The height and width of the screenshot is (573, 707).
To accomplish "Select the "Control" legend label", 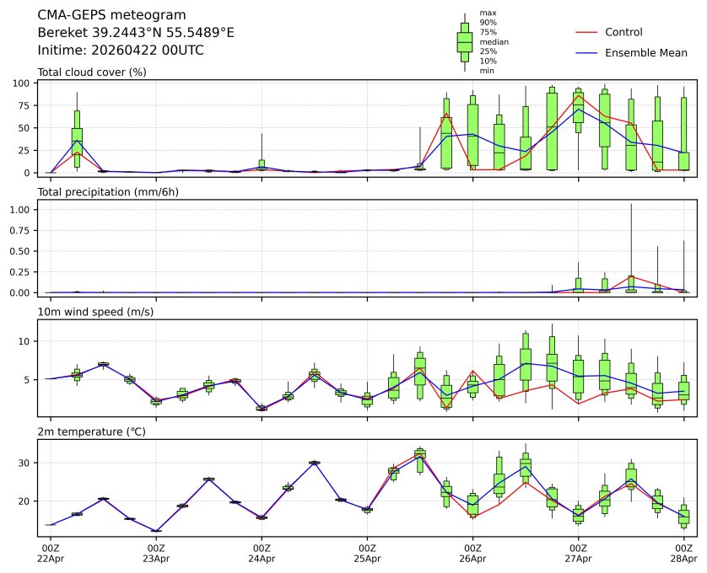I will pos(623,32).
